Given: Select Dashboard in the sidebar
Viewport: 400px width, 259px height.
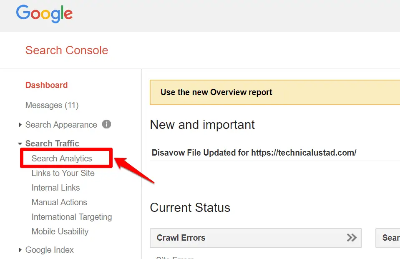Looking at the screenshot, I should pos(46,85).
